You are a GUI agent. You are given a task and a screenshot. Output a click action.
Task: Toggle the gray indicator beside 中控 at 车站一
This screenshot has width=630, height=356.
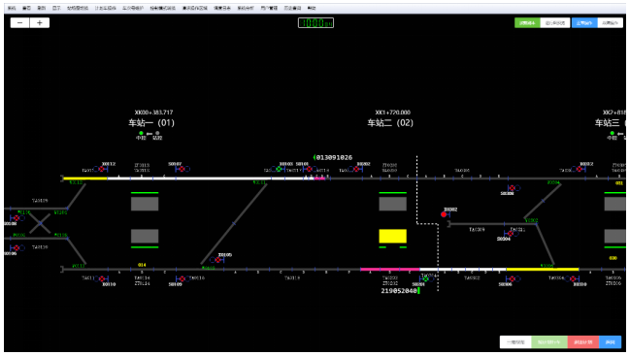click(x=157, y=133)
